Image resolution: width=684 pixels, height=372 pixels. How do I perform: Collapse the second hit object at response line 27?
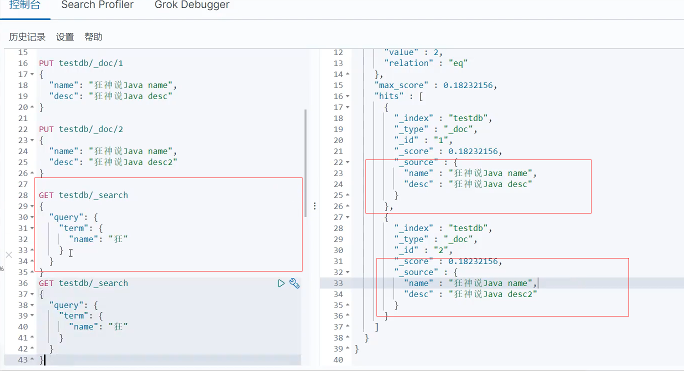click(x=348, y=217)
